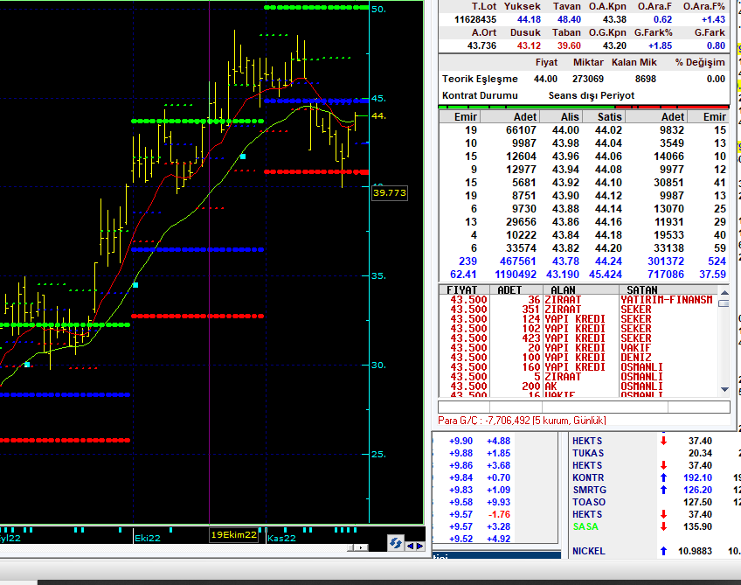Click the Kontrat Durumu label
This screenshot has width=741, height=585.
tap(480, 95)
